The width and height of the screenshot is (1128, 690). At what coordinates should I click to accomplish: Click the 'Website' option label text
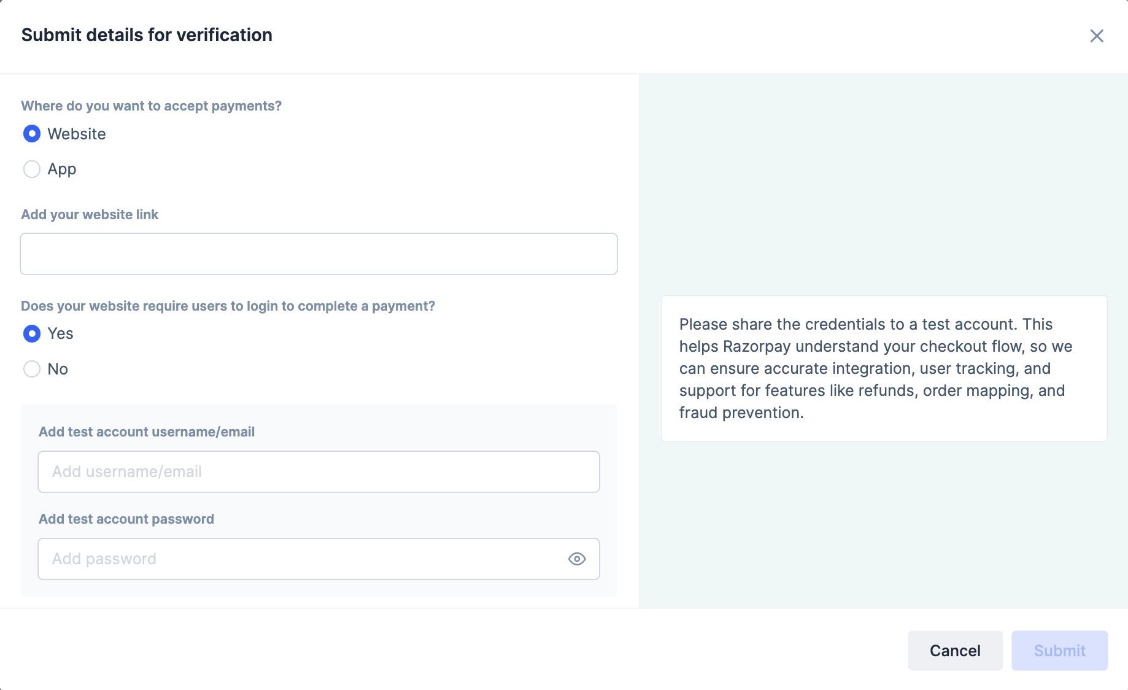(x=77, y=134)
